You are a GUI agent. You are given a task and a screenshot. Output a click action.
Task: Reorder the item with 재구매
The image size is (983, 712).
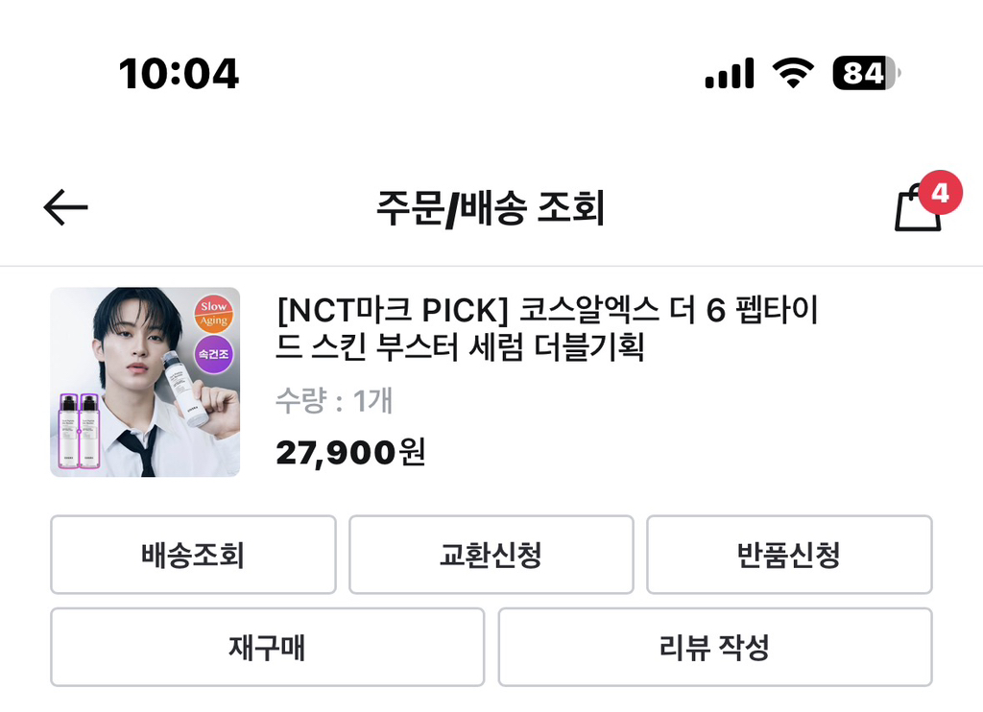(x=267, y=647)
